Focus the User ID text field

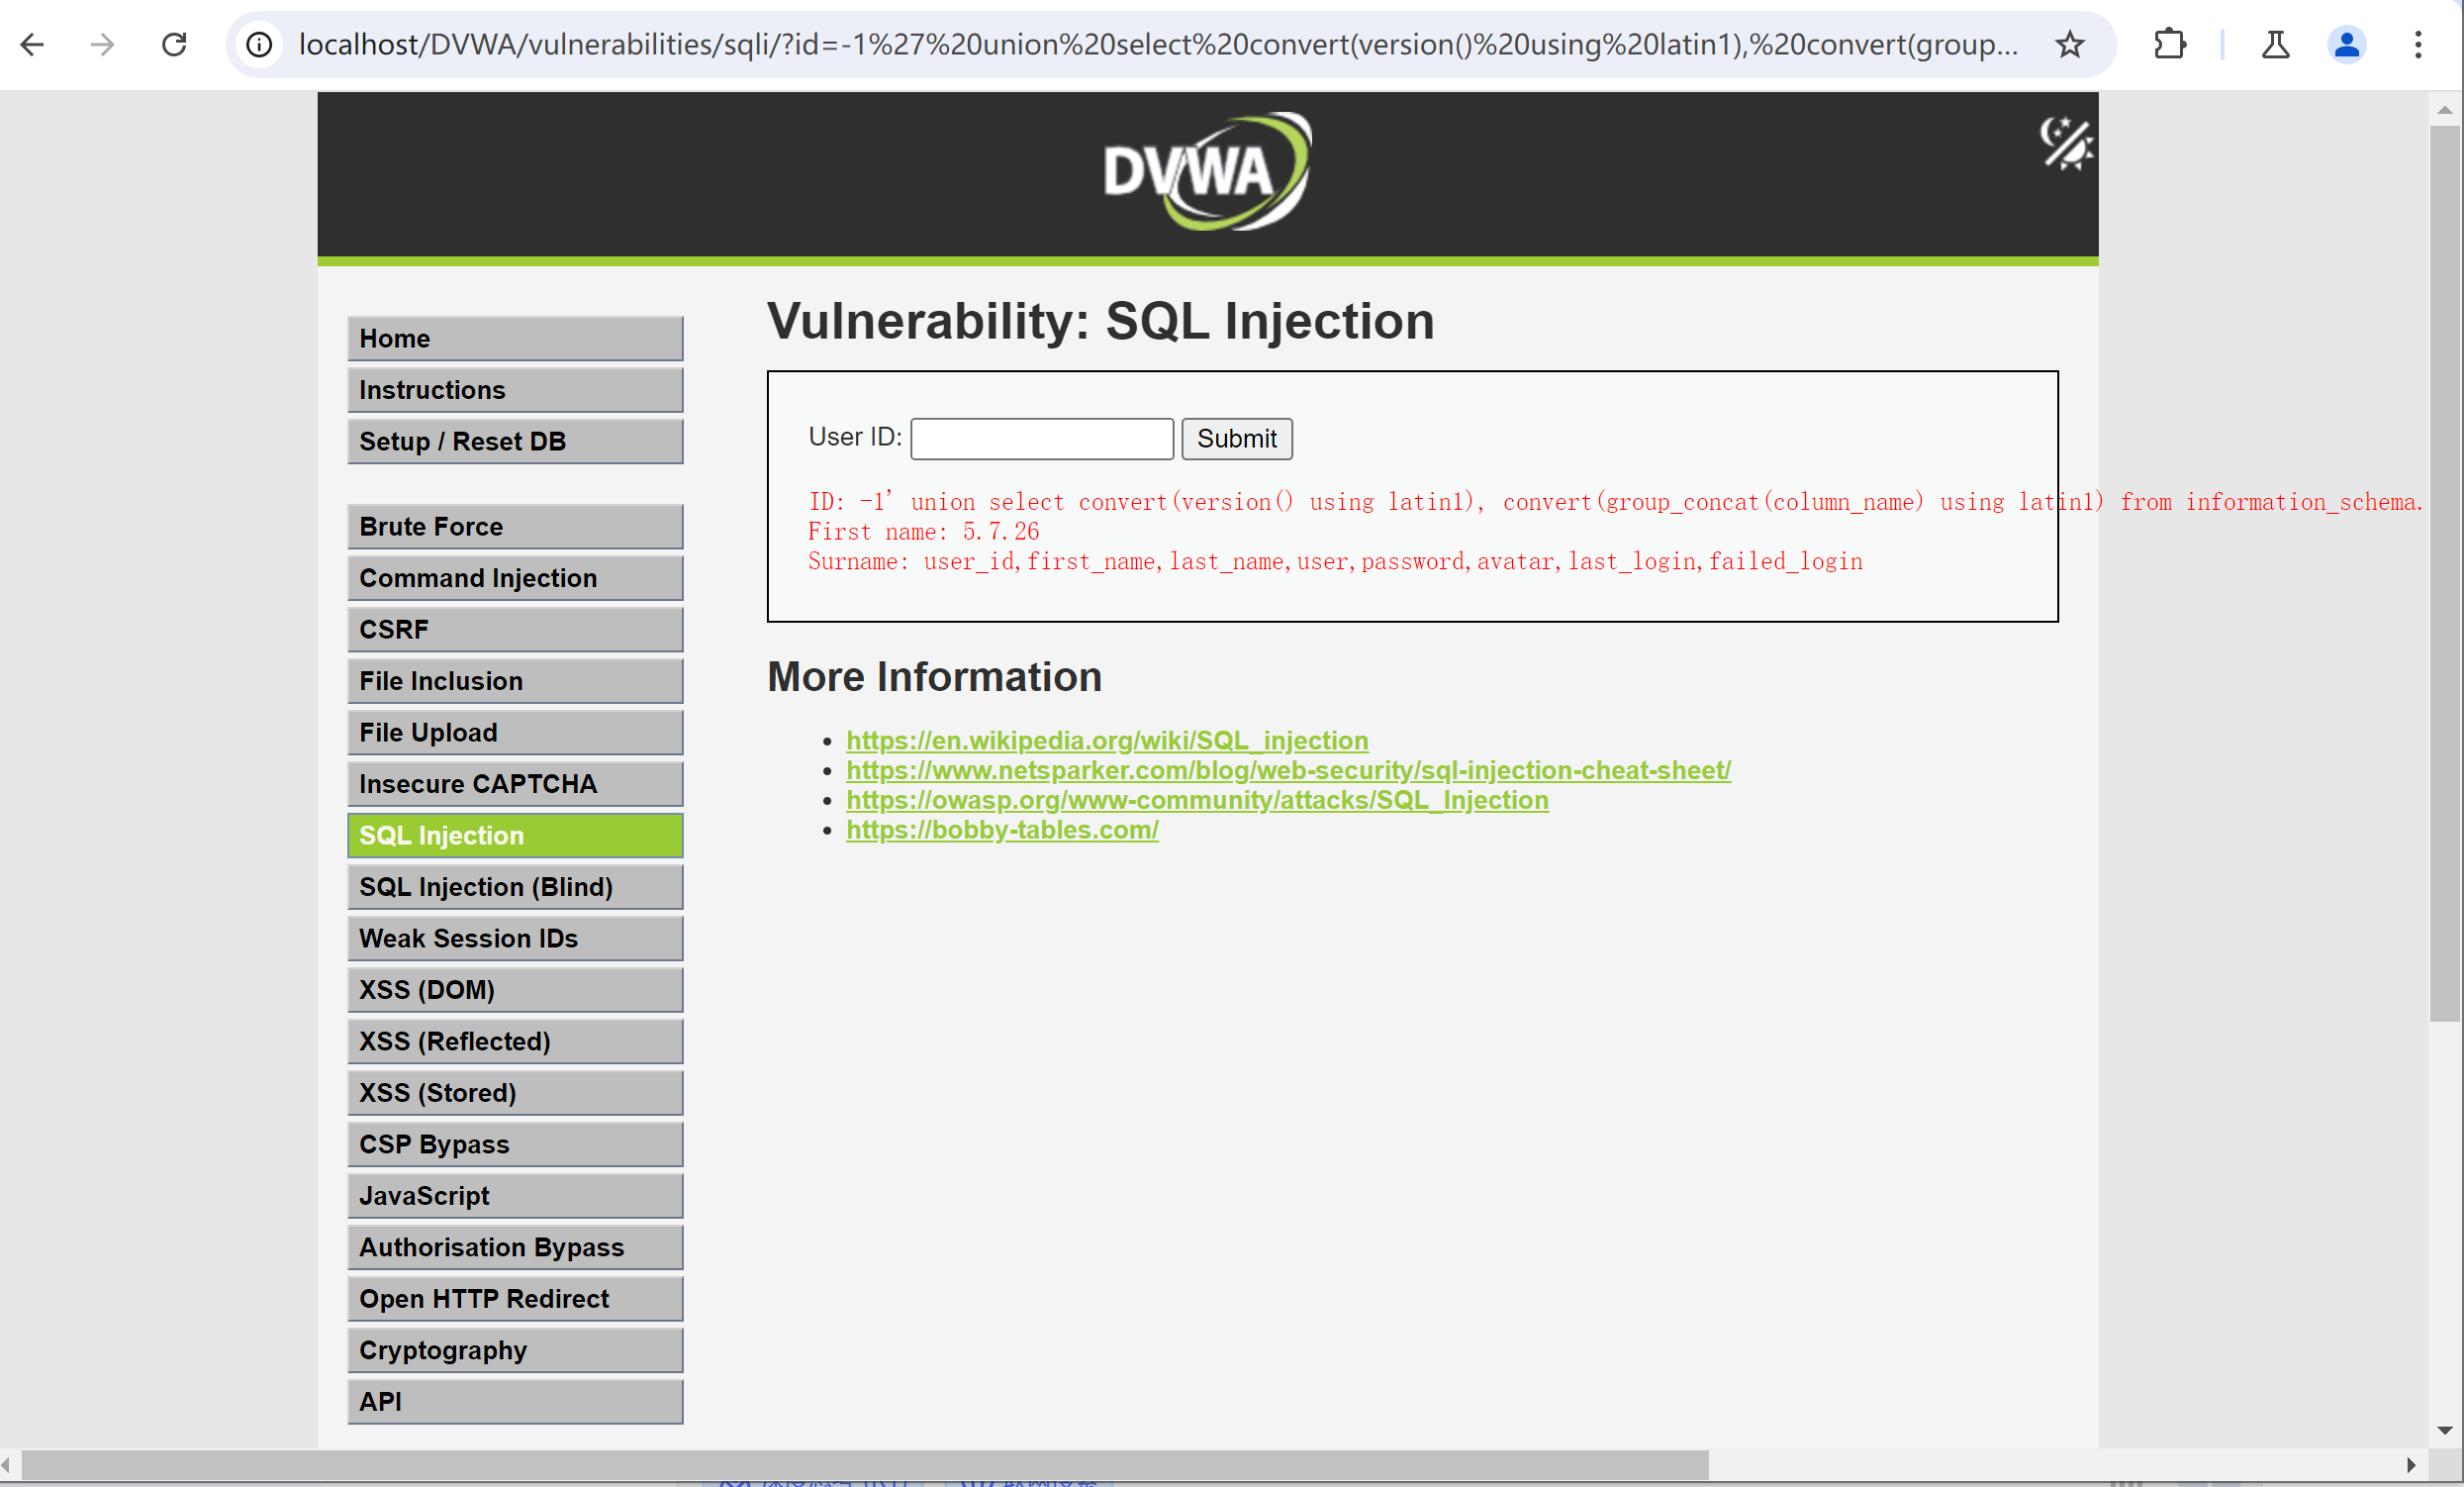(x=1041, y=440)
